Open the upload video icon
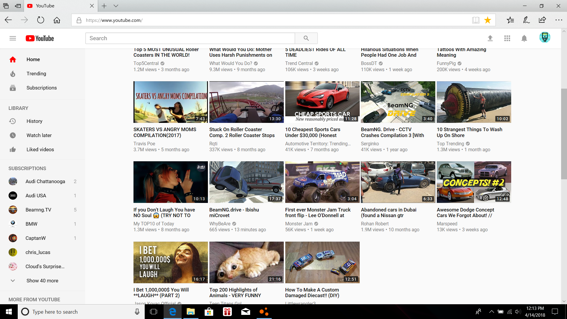The width and height of the screenshot is (567, 319). point(490,38)
